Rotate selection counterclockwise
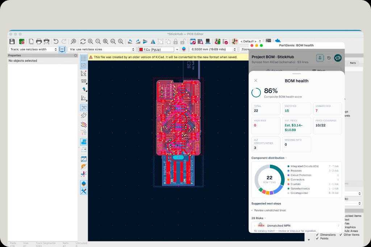371x247 pixels. (130, 41)
